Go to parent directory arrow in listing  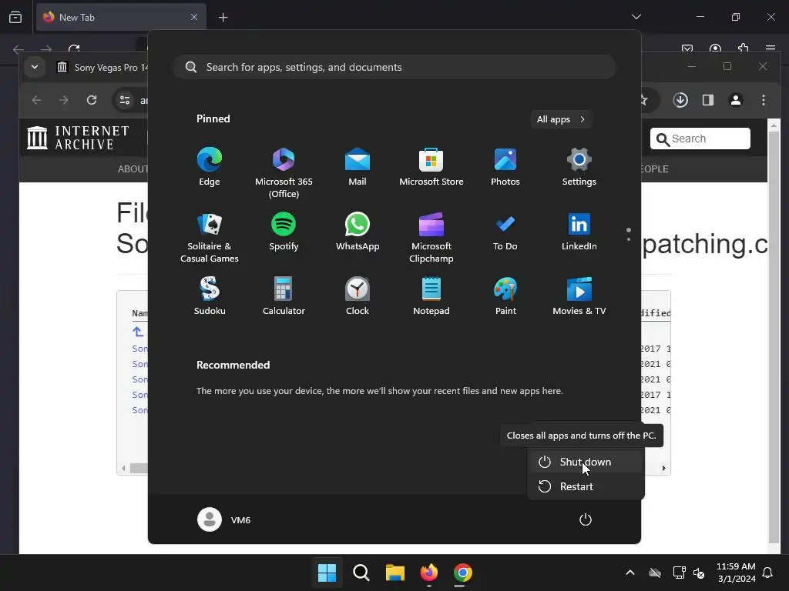tap(138, 332)
